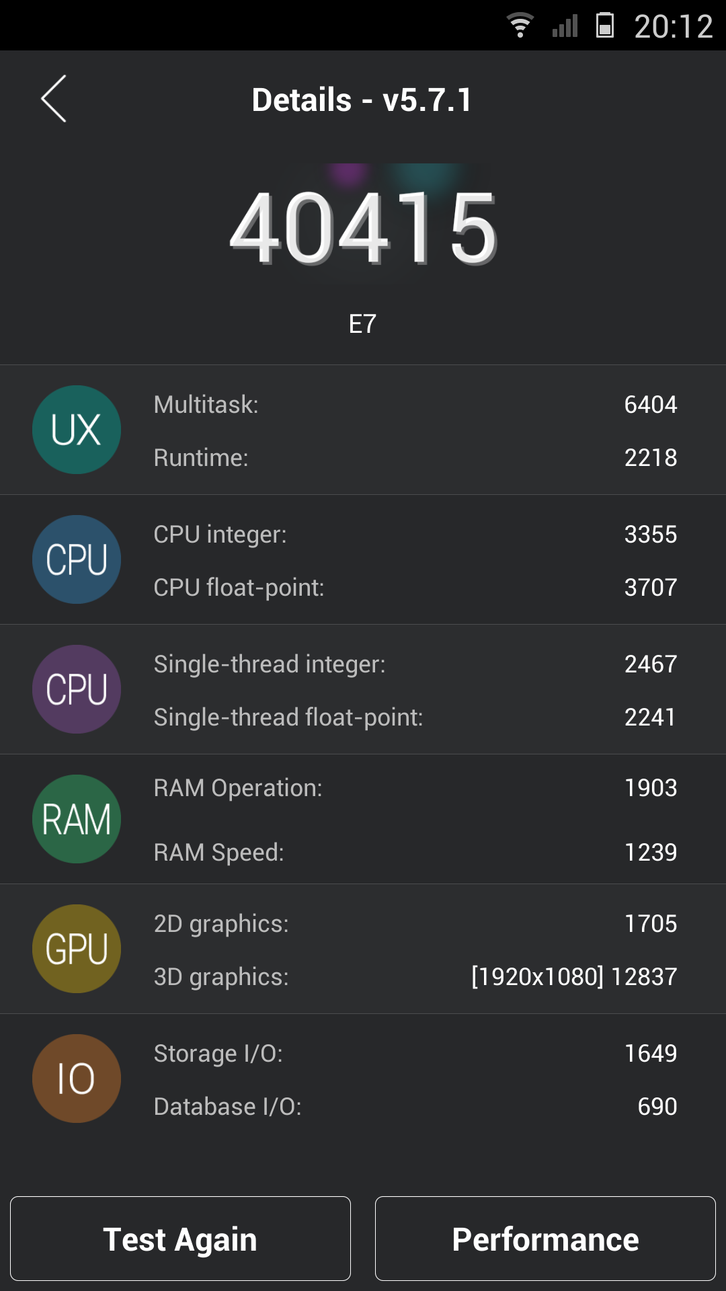Viewport: 726px width, 1291px height.
Task: Tap the battery status icon
Action: coord(605,26)
